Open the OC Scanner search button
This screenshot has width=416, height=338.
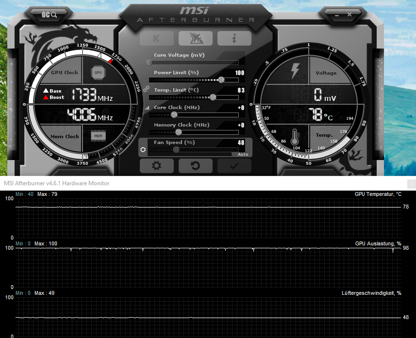50,15
